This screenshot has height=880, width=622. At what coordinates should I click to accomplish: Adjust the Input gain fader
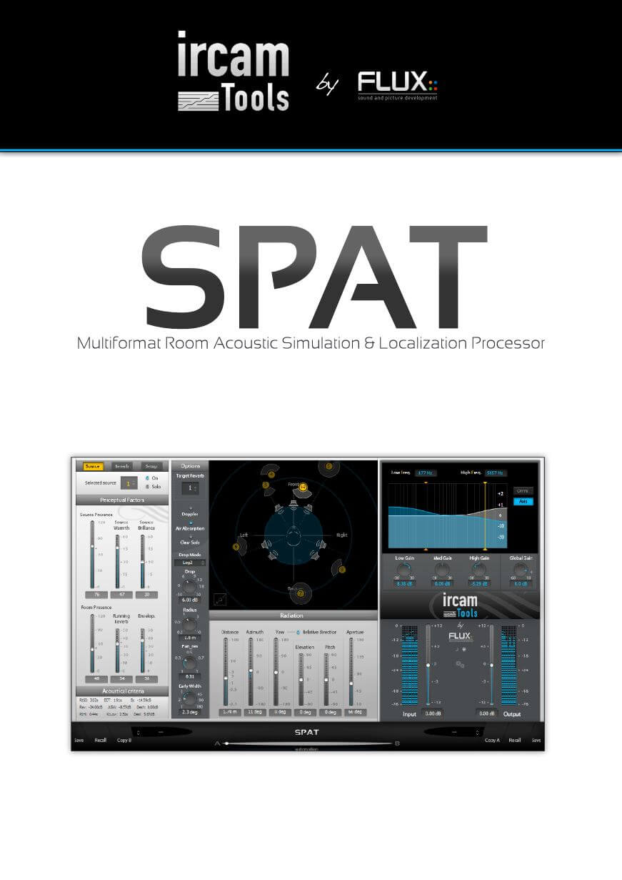pos(428,665)
